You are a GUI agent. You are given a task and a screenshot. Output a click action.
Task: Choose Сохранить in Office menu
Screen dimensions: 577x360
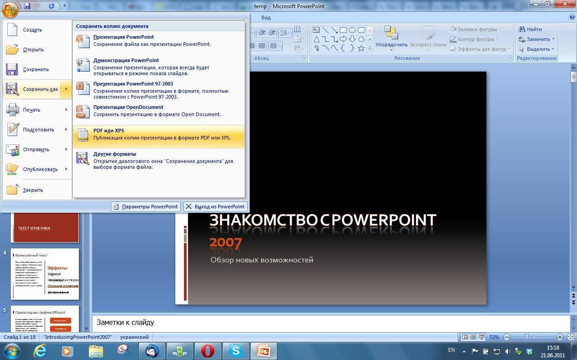click(x=37, y=69)
